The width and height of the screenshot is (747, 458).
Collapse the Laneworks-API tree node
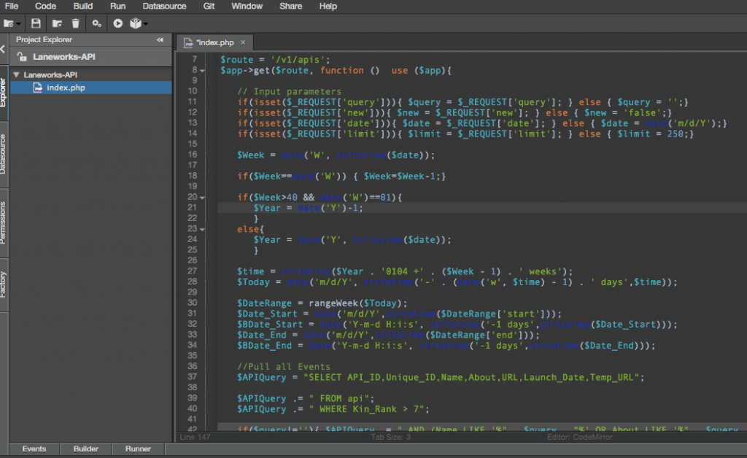pyautogui.click(x=16, y=74)
